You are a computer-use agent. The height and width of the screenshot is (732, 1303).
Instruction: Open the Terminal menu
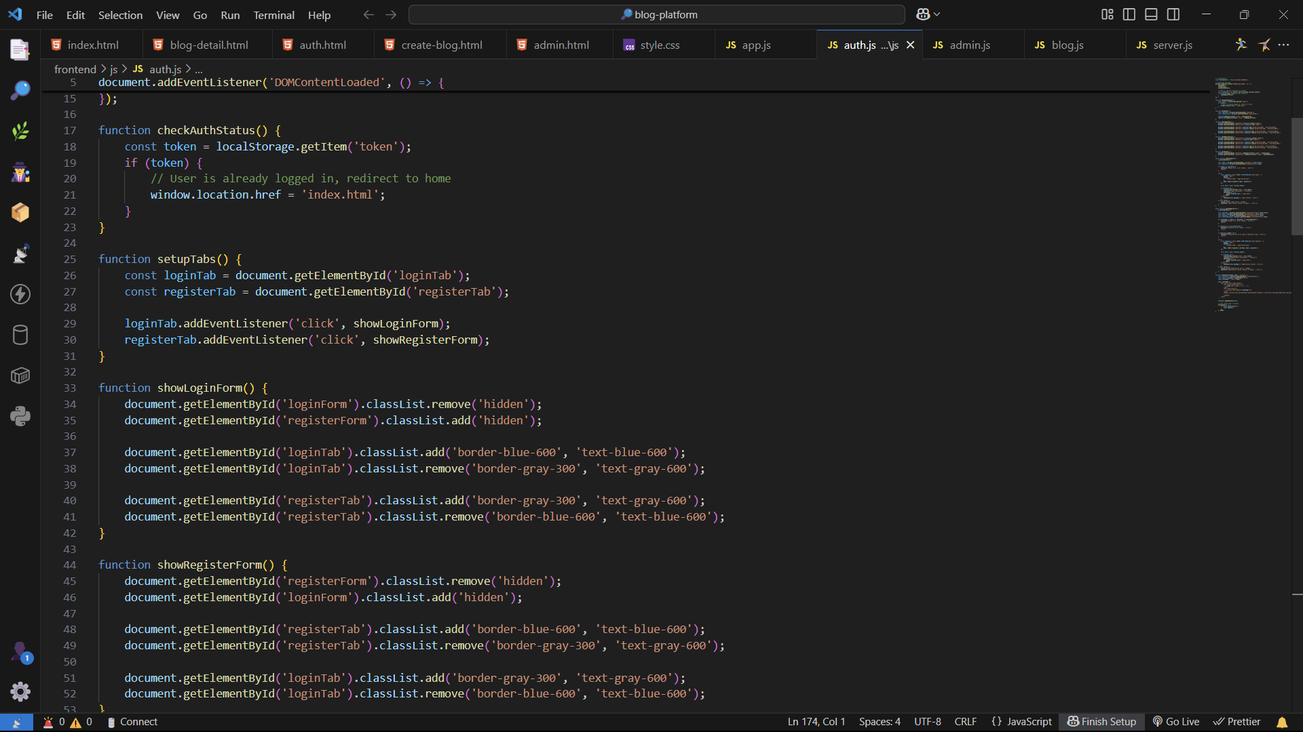(273, 15)
